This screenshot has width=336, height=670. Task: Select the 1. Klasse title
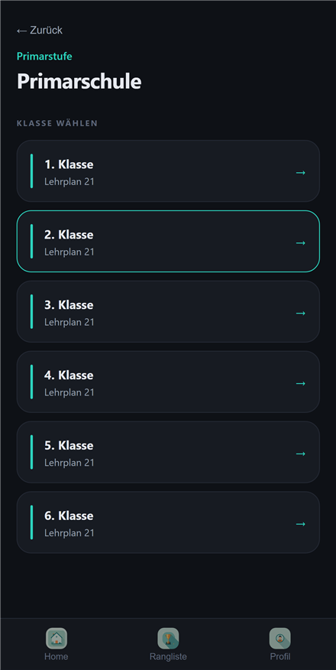(x=69, y=164)
